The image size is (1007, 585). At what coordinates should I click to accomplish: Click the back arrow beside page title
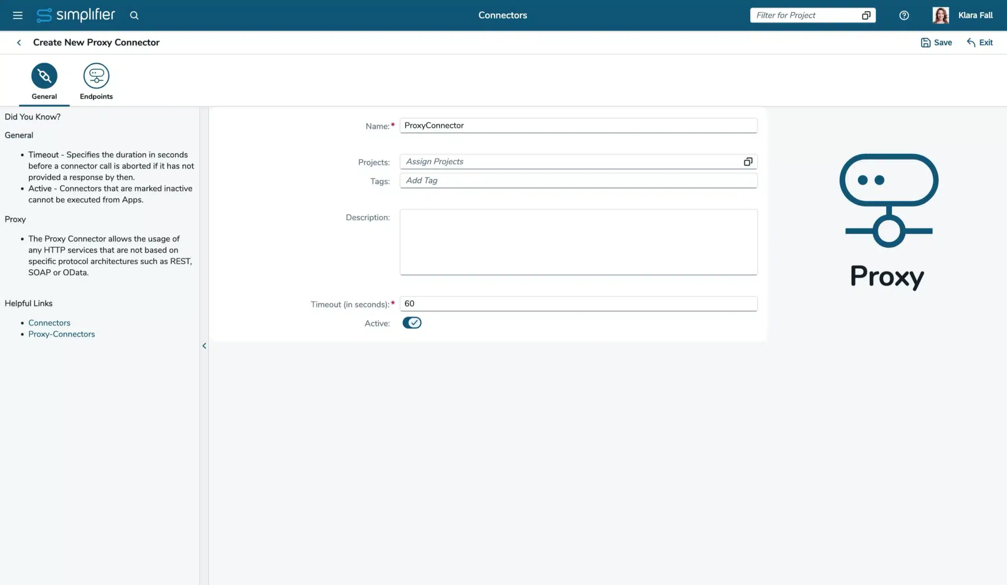click(x=19, y=42)
